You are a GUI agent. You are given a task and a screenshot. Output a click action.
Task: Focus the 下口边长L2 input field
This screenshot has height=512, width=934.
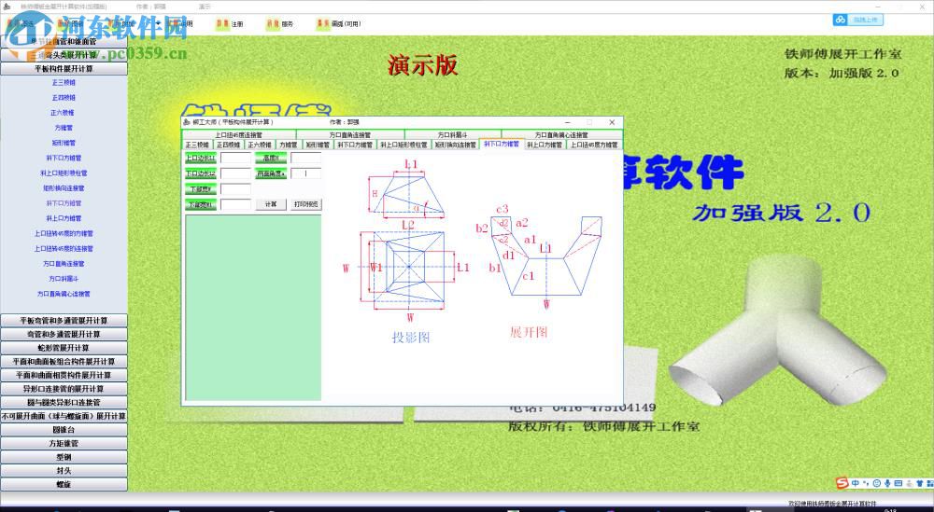(236, 173)
